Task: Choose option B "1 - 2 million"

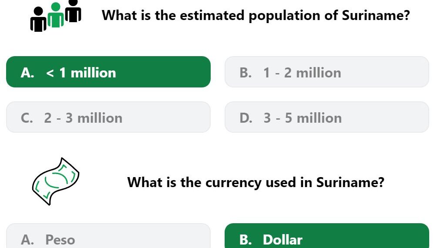Action: (x=327, y=72)
